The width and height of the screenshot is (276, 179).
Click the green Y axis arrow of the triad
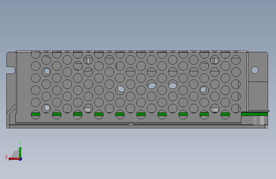click(x=20, y=153)
